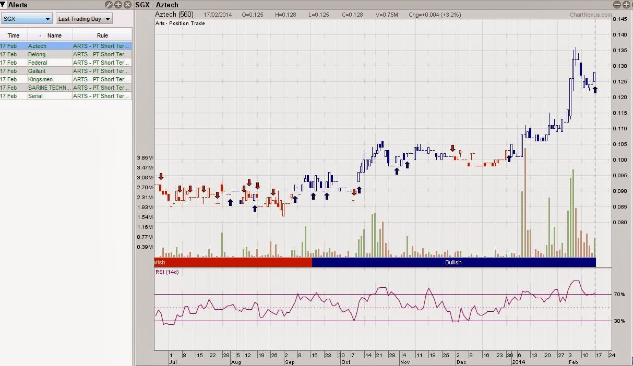The width and height of the screenshot is (633, 366).
Task: Select the SARINE TECHN... alert row
Action: [x=66, y=88]
